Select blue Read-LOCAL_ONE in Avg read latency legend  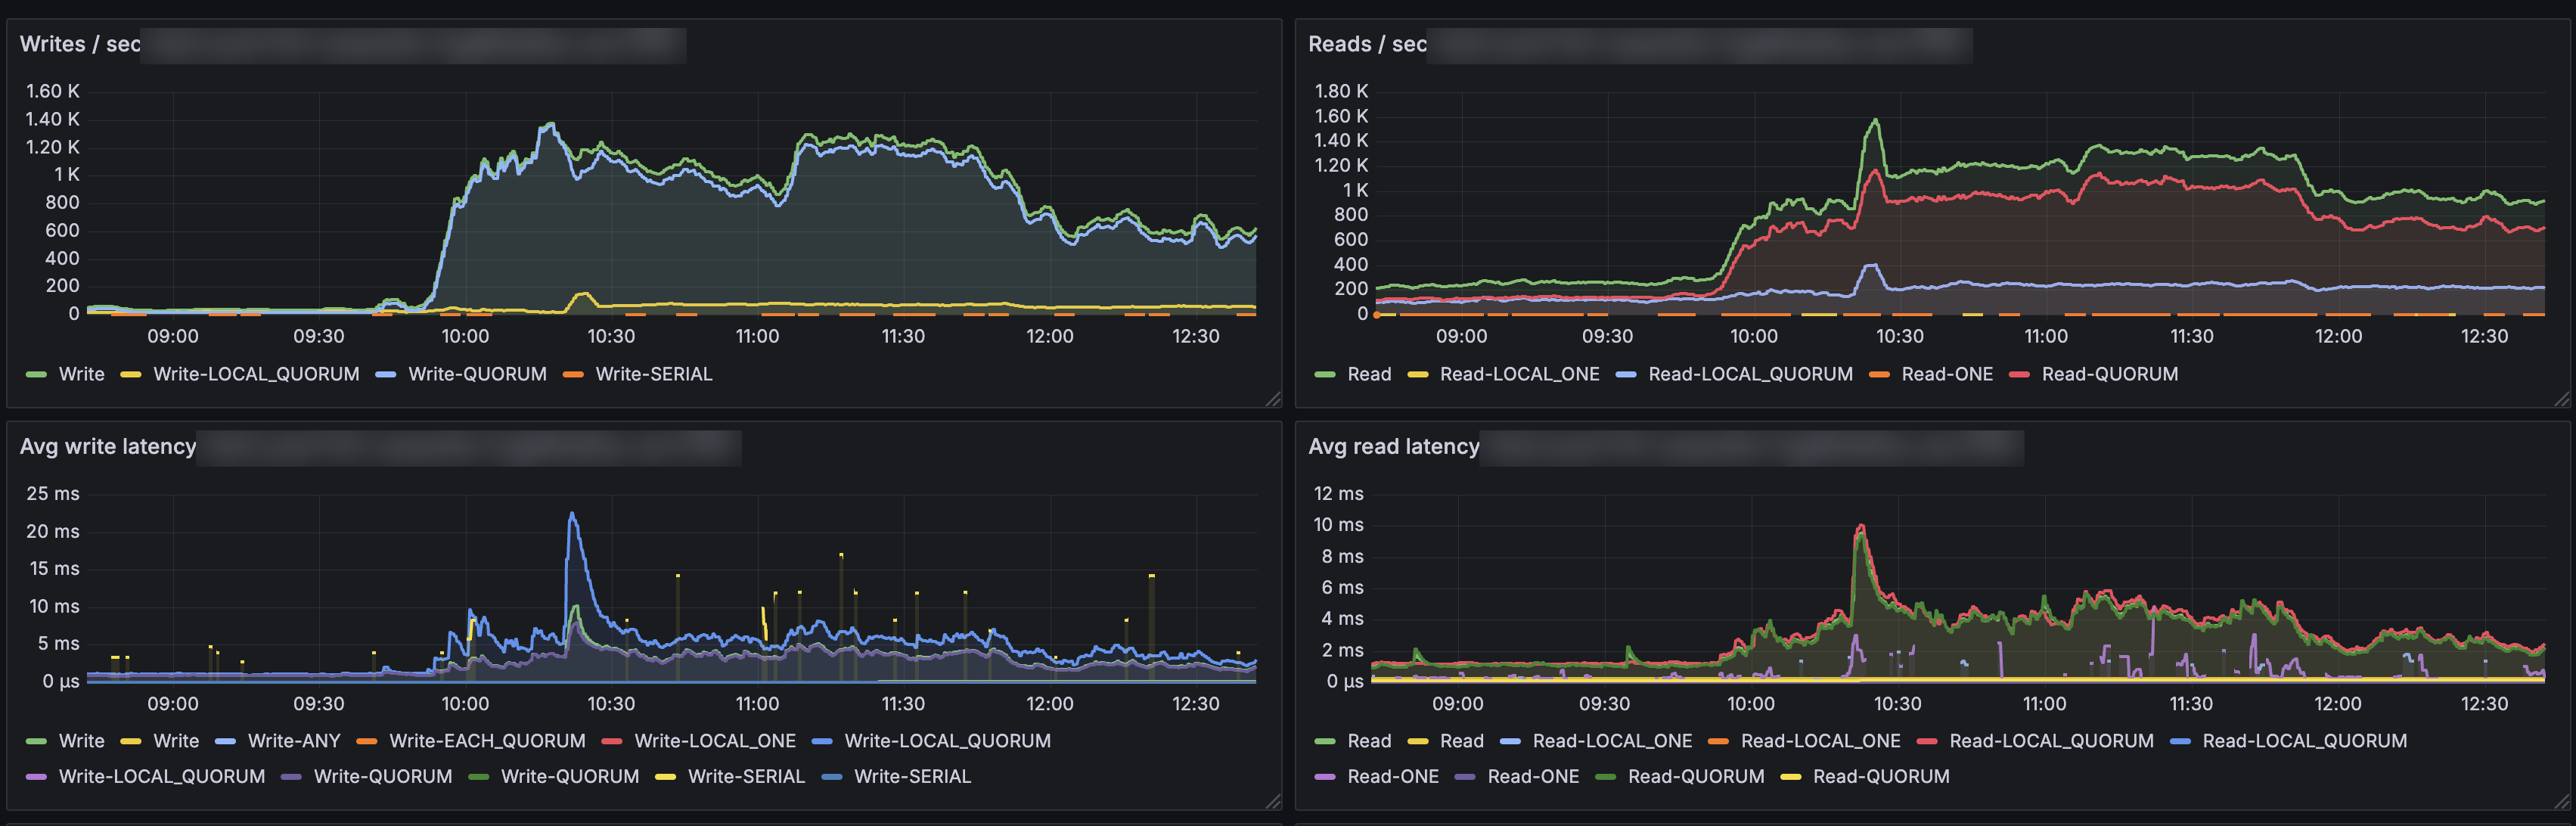[x=1612, y=741]
